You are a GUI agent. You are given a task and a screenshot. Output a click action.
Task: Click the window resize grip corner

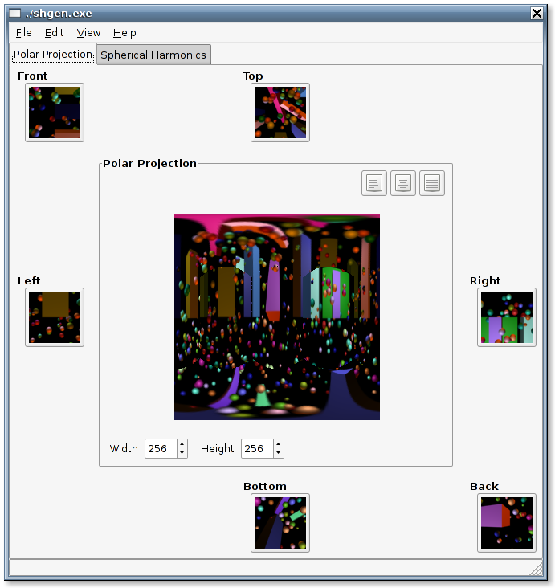tap(537, 569)
